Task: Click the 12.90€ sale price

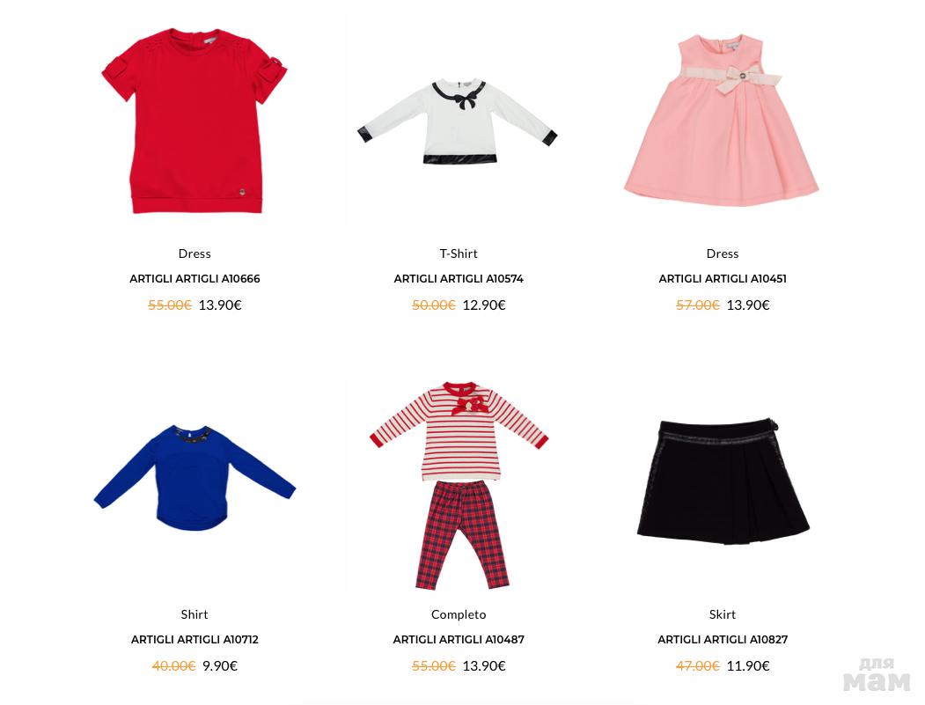Action: (x=484, y=305)
